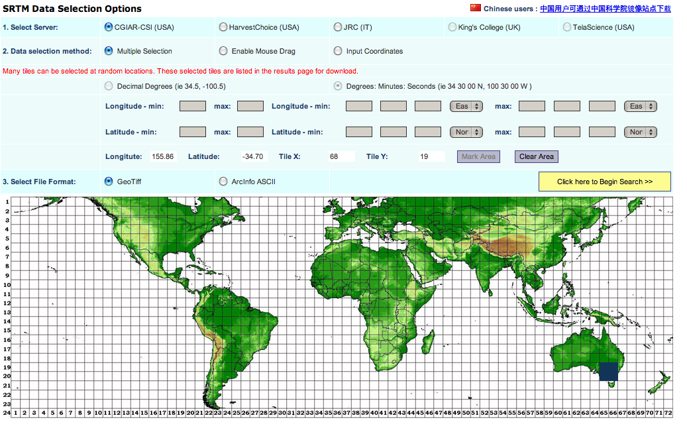687x430 pixels.
Task: Click the Tile X input field
Action: tap(341, 156)
